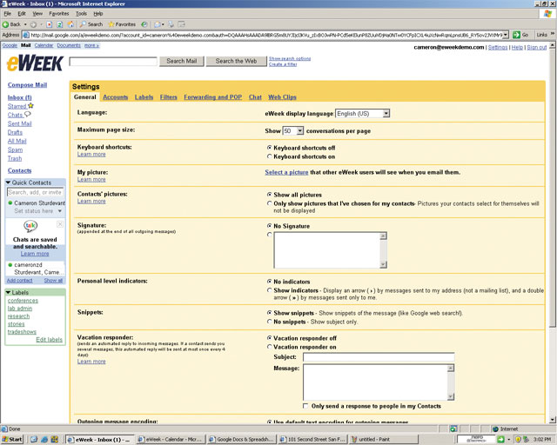Click the security shield tray icon
Image resolution: width=557 pixels, height=445 pixels.
click(x=518, y=439)
